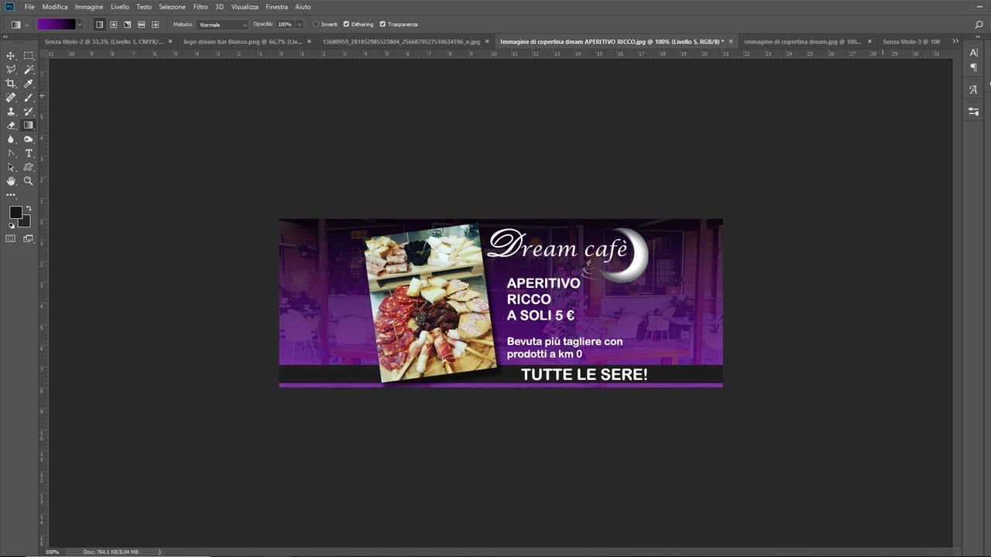
Task: Switch to Immagine di copertina dream.jpg tab
Action: [x=802, y=41]
